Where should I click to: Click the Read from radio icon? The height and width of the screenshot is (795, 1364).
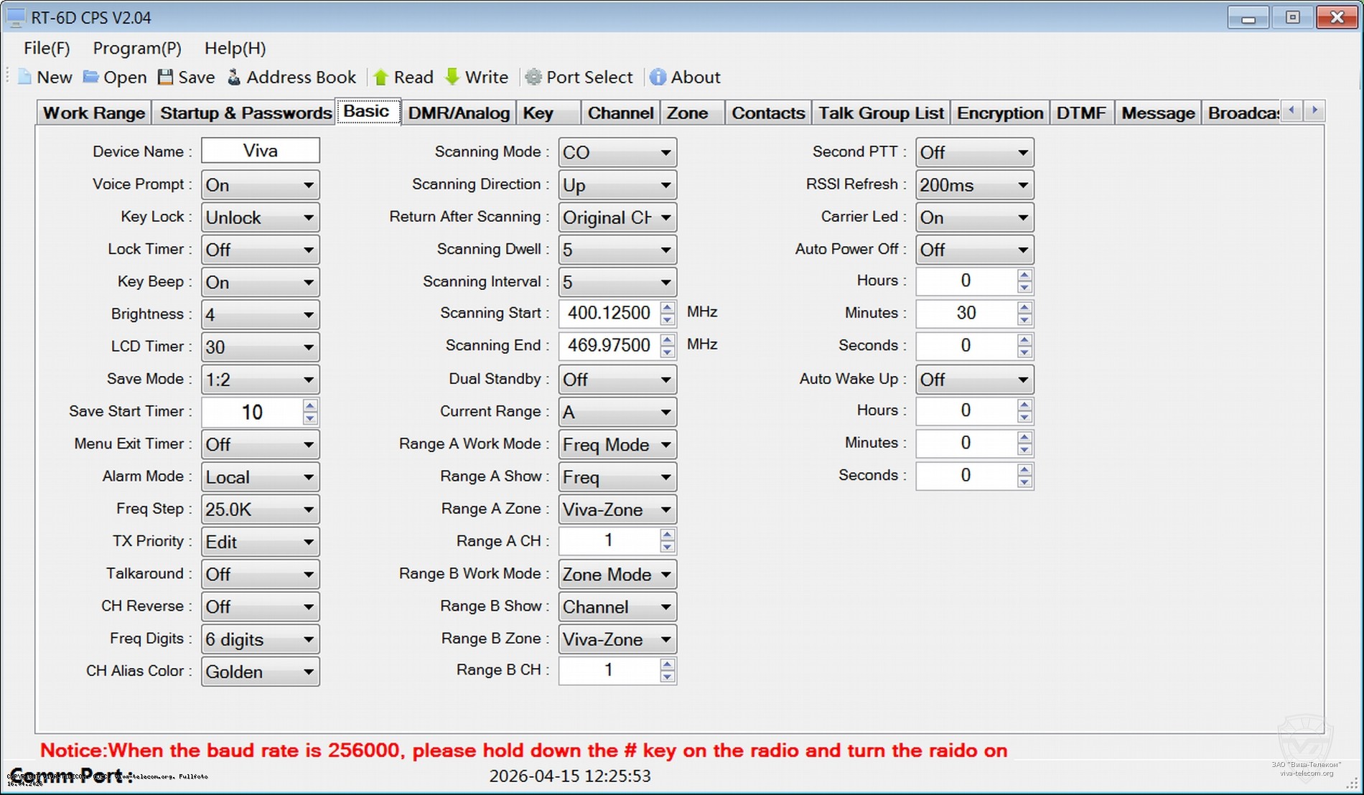click(381, 77)
